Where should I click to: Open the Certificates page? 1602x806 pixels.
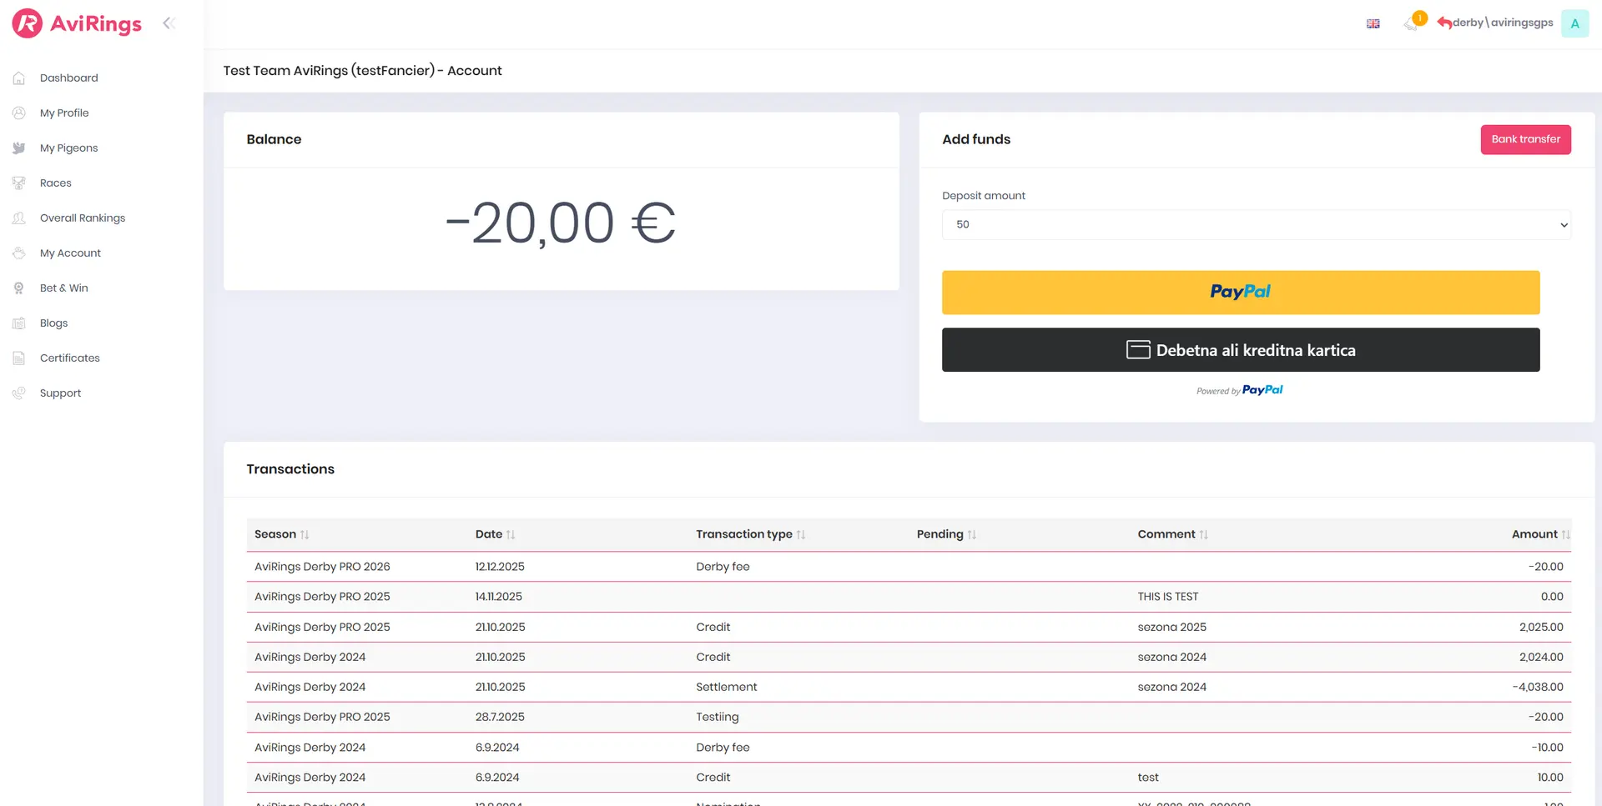pyautogui.click(x=69, y=358)
